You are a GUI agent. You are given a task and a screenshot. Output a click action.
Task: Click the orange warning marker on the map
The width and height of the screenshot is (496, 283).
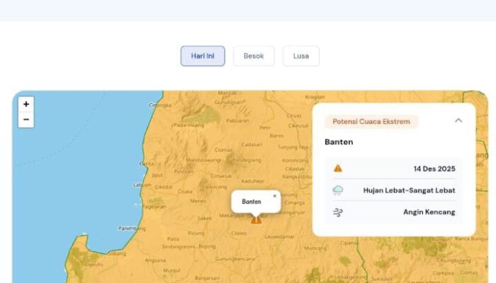coord(256,219)
